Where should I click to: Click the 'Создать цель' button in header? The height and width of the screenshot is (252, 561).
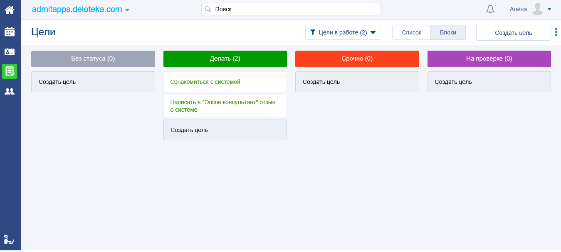click(513, 33)
